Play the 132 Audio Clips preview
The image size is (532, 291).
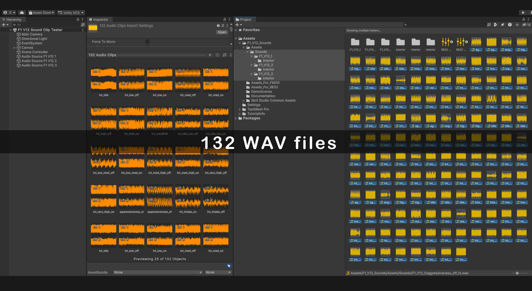(211, 55)
